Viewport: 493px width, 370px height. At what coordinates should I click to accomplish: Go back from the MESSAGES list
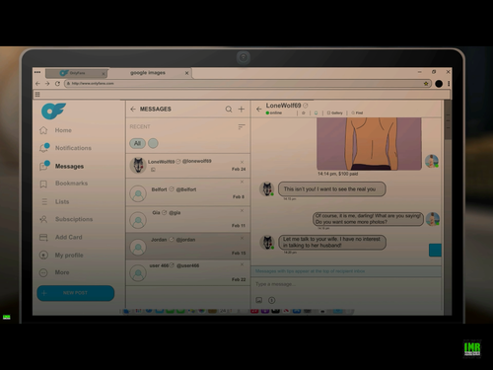point(133,109)
